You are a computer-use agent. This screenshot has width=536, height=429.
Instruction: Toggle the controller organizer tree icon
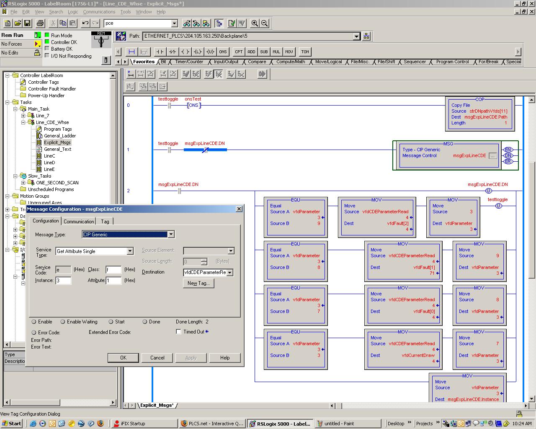pos(219,23)
